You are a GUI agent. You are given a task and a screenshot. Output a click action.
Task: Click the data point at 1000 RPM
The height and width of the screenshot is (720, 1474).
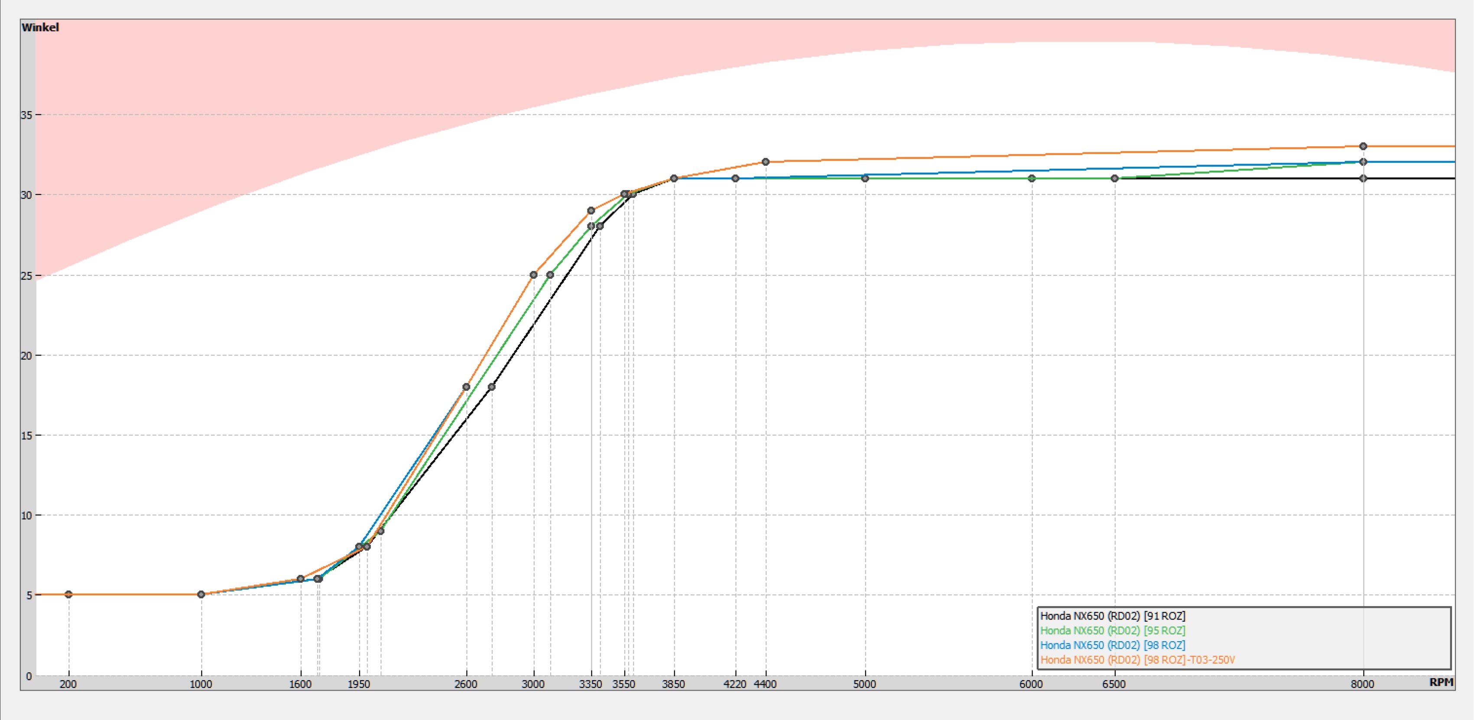[201, 594]
